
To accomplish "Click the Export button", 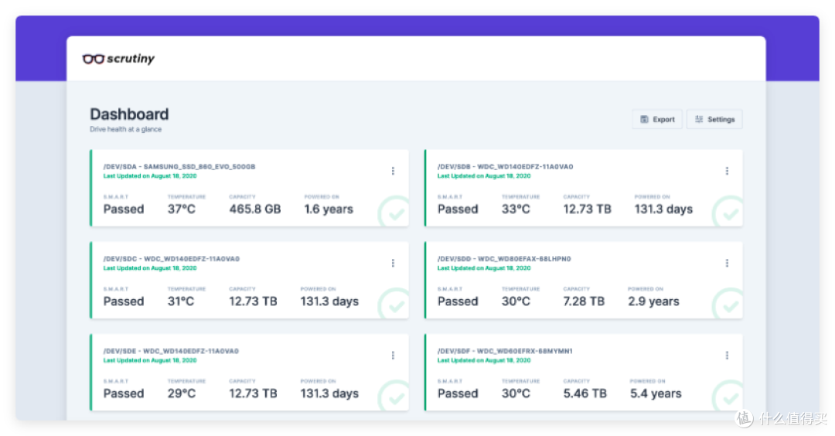I will pyautogui.click(x=657, y=119).
